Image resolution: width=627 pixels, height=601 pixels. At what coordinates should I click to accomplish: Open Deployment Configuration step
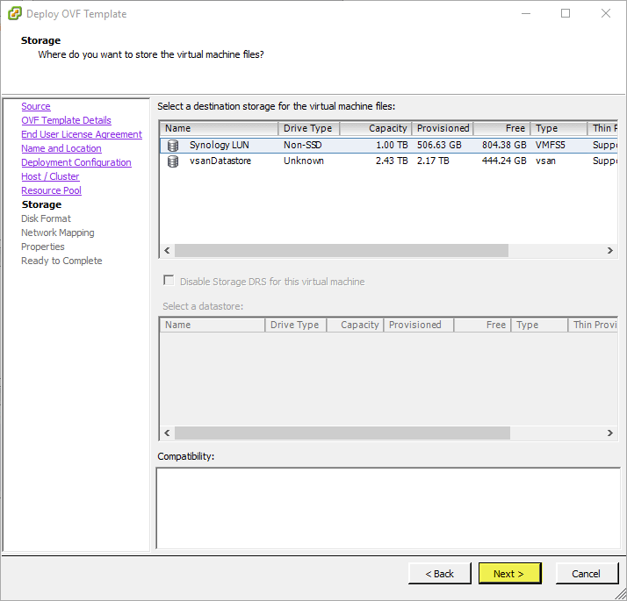click(x=76, y=162)
